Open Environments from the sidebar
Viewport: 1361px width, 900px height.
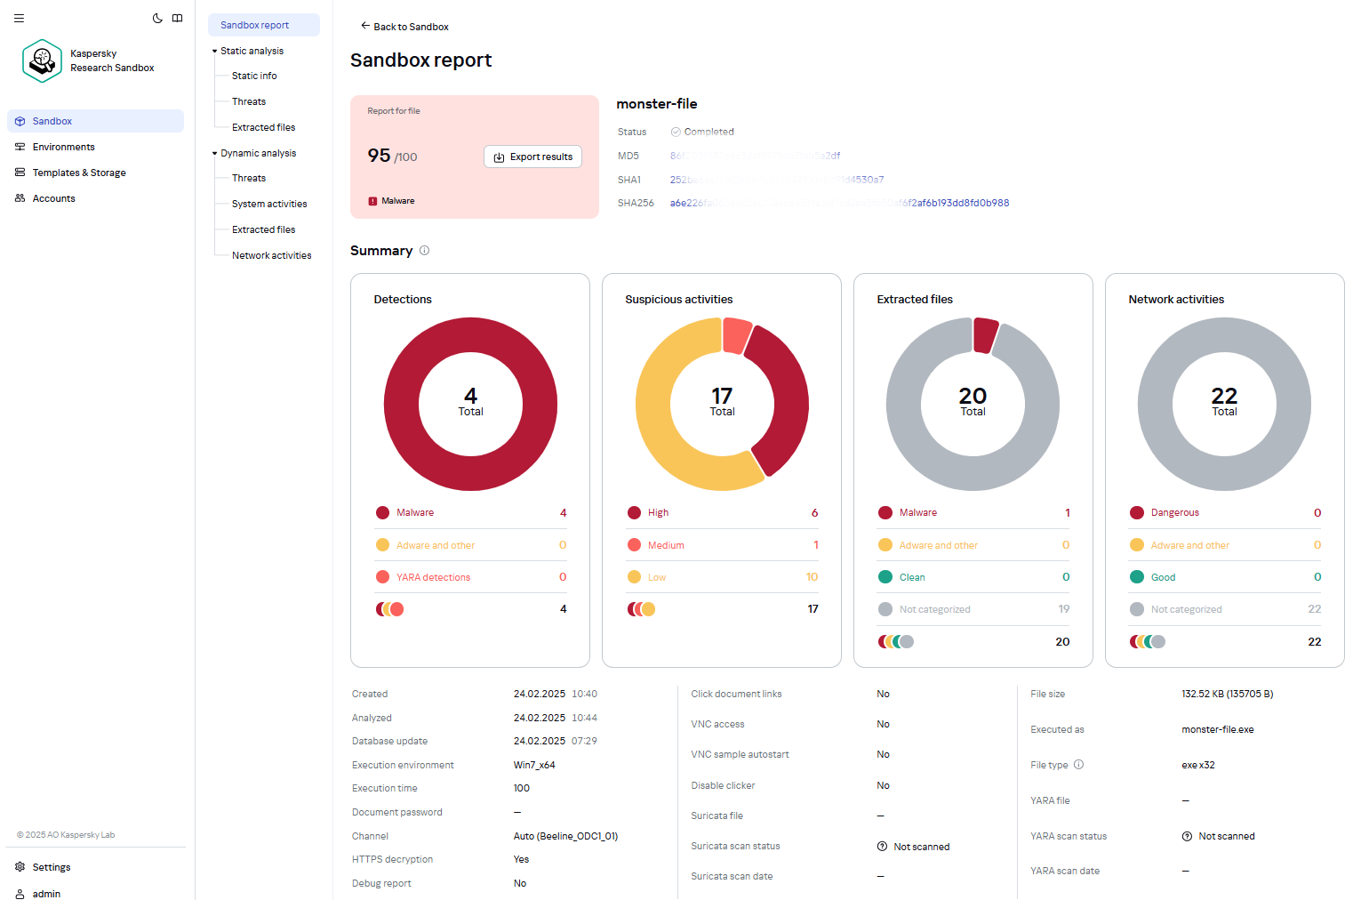pyautogui.click(x=63, y=147)
